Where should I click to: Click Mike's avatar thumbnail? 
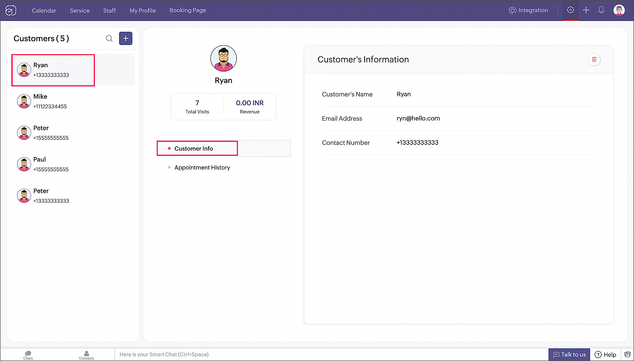pyautogui.click(x=24, y=101)
